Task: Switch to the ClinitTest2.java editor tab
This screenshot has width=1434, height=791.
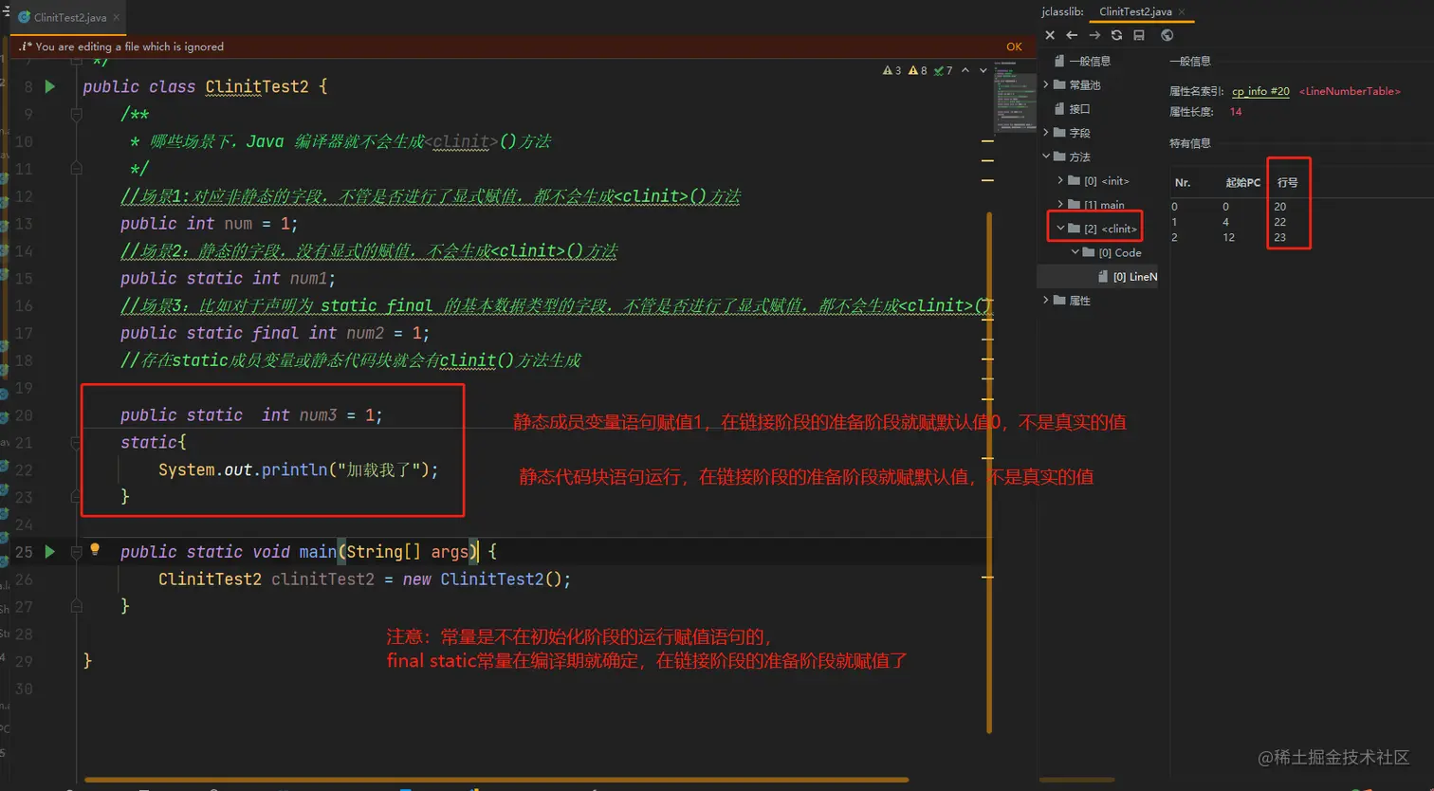Action: [x=70, y=17]
